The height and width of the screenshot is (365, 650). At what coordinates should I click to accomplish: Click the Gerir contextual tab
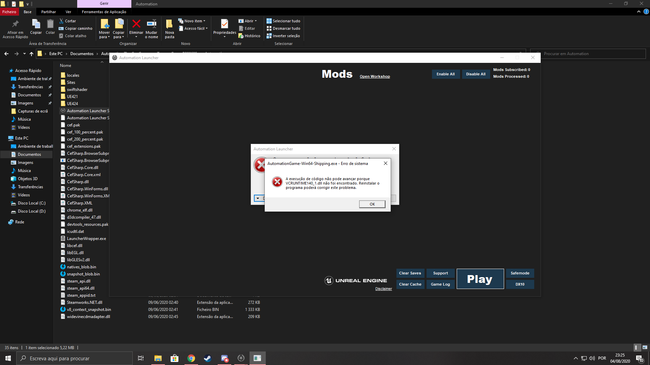click(x=104, y=4)
